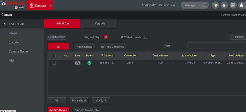Select the Add IP Cam tab
Screen dimensions: 246x112
click(62, 24)
